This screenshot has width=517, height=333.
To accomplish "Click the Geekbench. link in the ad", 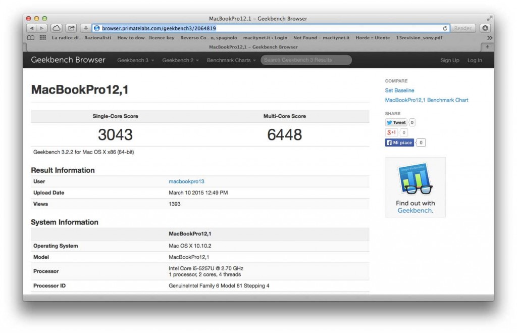I will coord(415,211).
